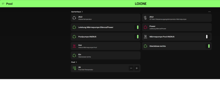This screenshot has width=220, height=108.
Task: Click the red pool ladder icon for Status Wärmepumpe Pool
Action: click(x=74, y=46)
